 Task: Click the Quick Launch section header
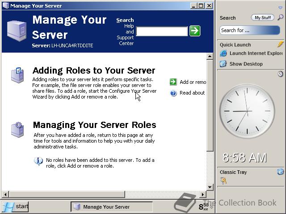[x=236, y=45]
